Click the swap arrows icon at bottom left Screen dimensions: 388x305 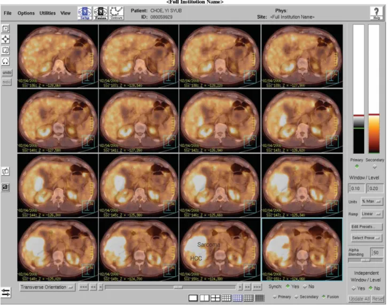6,292
